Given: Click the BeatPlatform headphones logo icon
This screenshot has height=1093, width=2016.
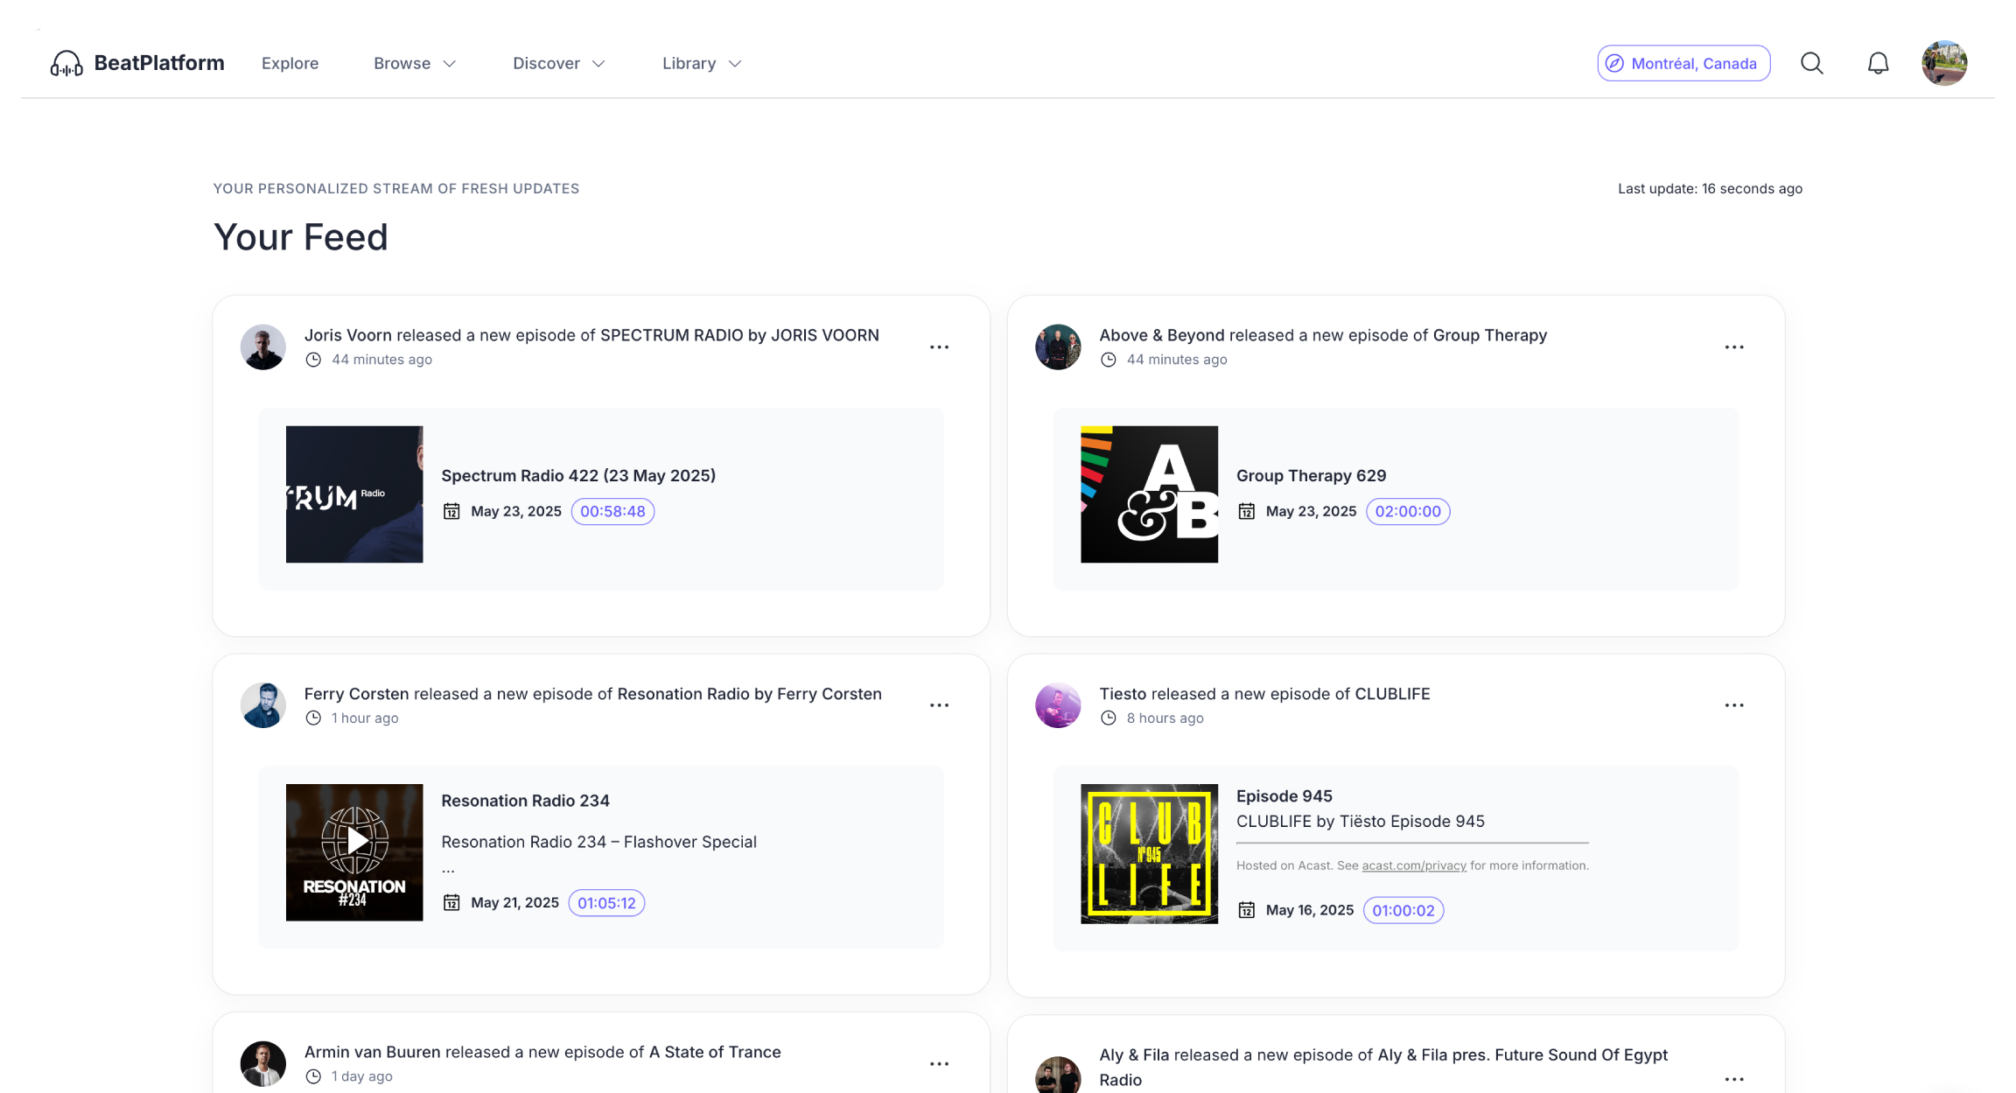Looking at the screenshot, I should point(66,63).
